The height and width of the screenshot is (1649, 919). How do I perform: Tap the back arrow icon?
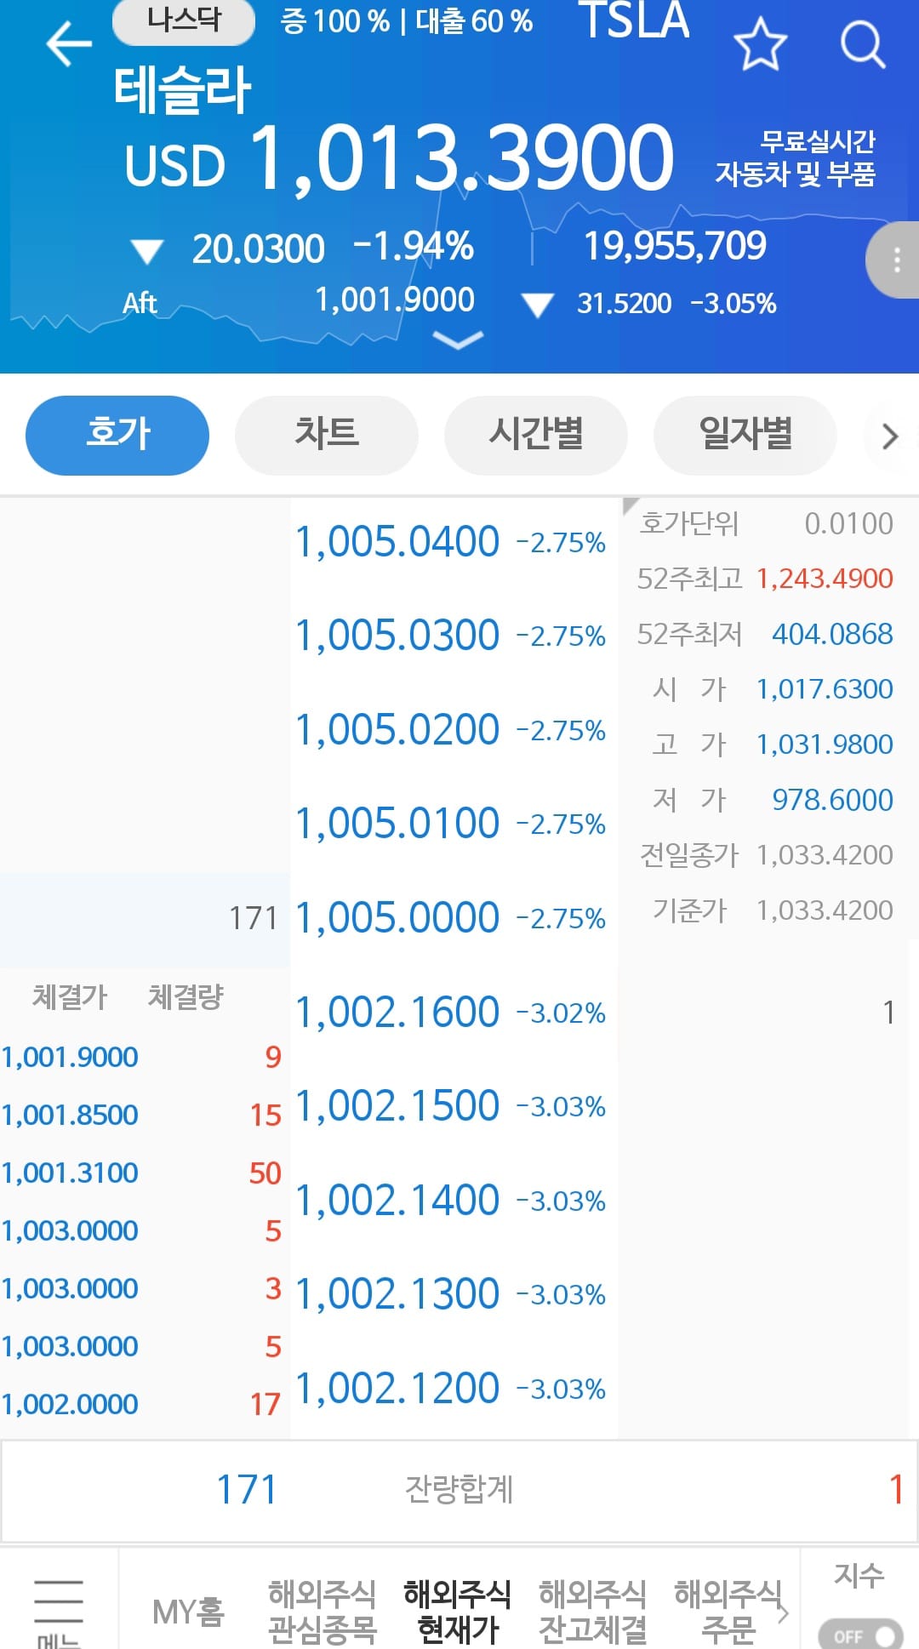(68, 44)
